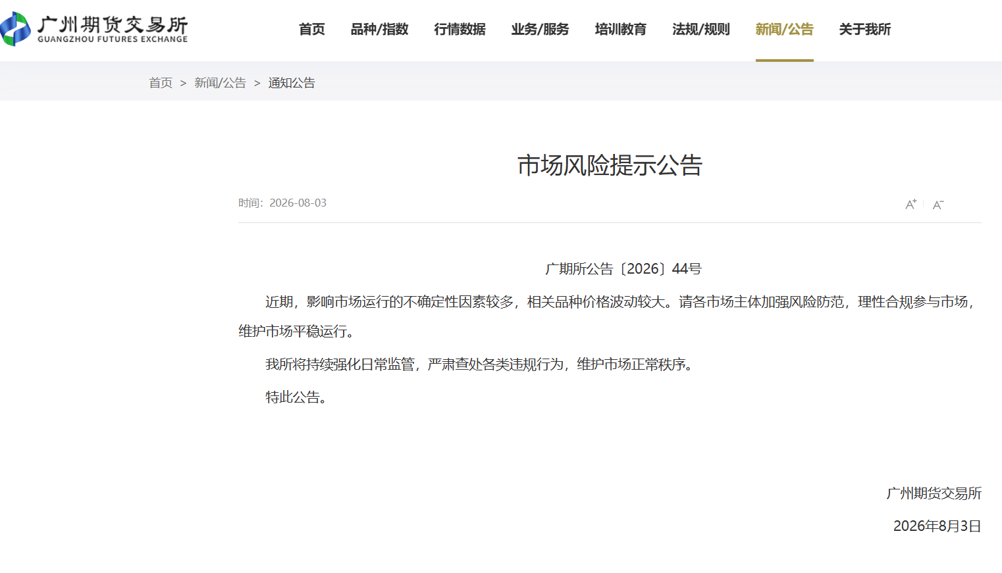Screen dimensions: 1002x573
Task: Click 通知公告 in breadcrumb trail
Action: 292,83
